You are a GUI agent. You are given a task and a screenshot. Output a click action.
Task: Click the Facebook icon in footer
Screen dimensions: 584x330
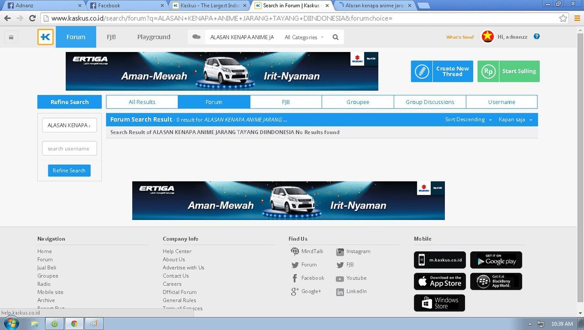[295, 278]
